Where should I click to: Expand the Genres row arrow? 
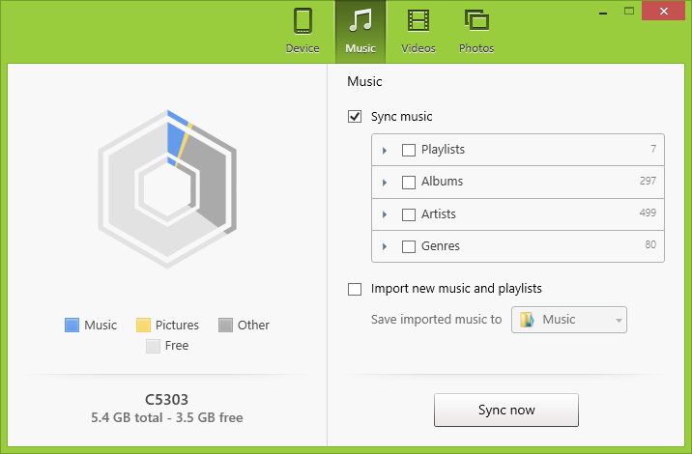[x=385, y=246]
